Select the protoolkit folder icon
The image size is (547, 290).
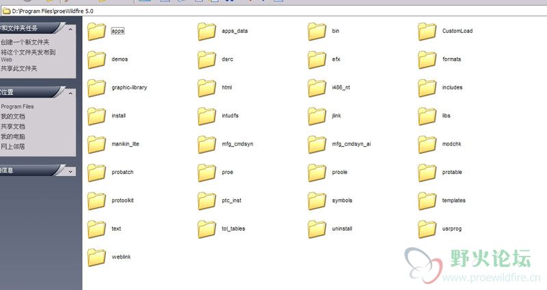point(96,201)
